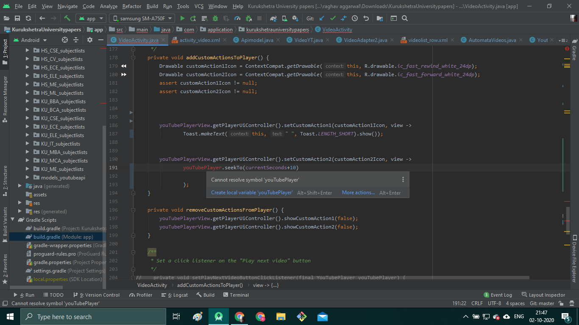Open Chrome from the Windows taskbar
Screen dimensions: 579x325
click(x=240, y=316)
